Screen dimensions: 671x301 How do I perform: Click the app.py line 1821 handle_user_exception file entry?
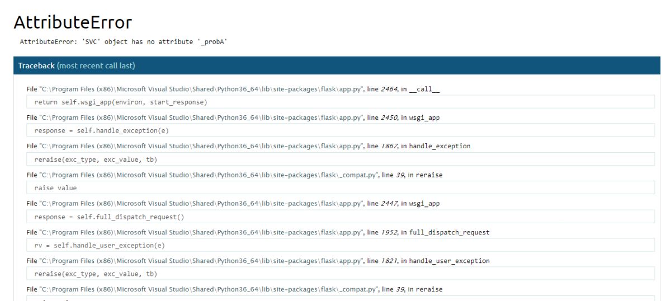click(x=258, y=261)
